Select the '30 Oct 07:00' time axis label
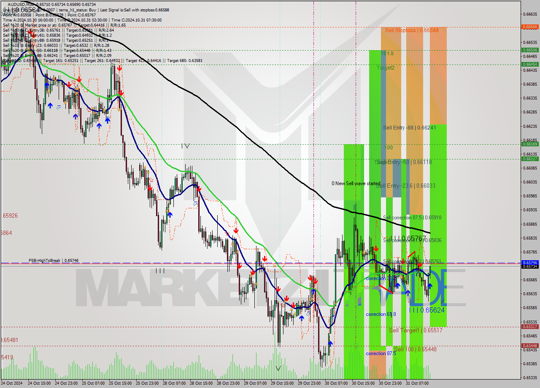The image size is (540, 388). coord(336,383)
